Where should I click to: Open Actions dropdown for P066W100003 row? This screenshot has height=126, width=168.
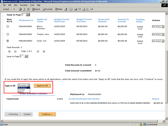158,41
